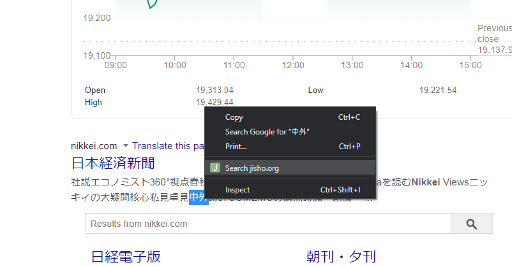Click the Open value 19,313.04
This screenshot has width=512, height=267.
click(215, 90)
